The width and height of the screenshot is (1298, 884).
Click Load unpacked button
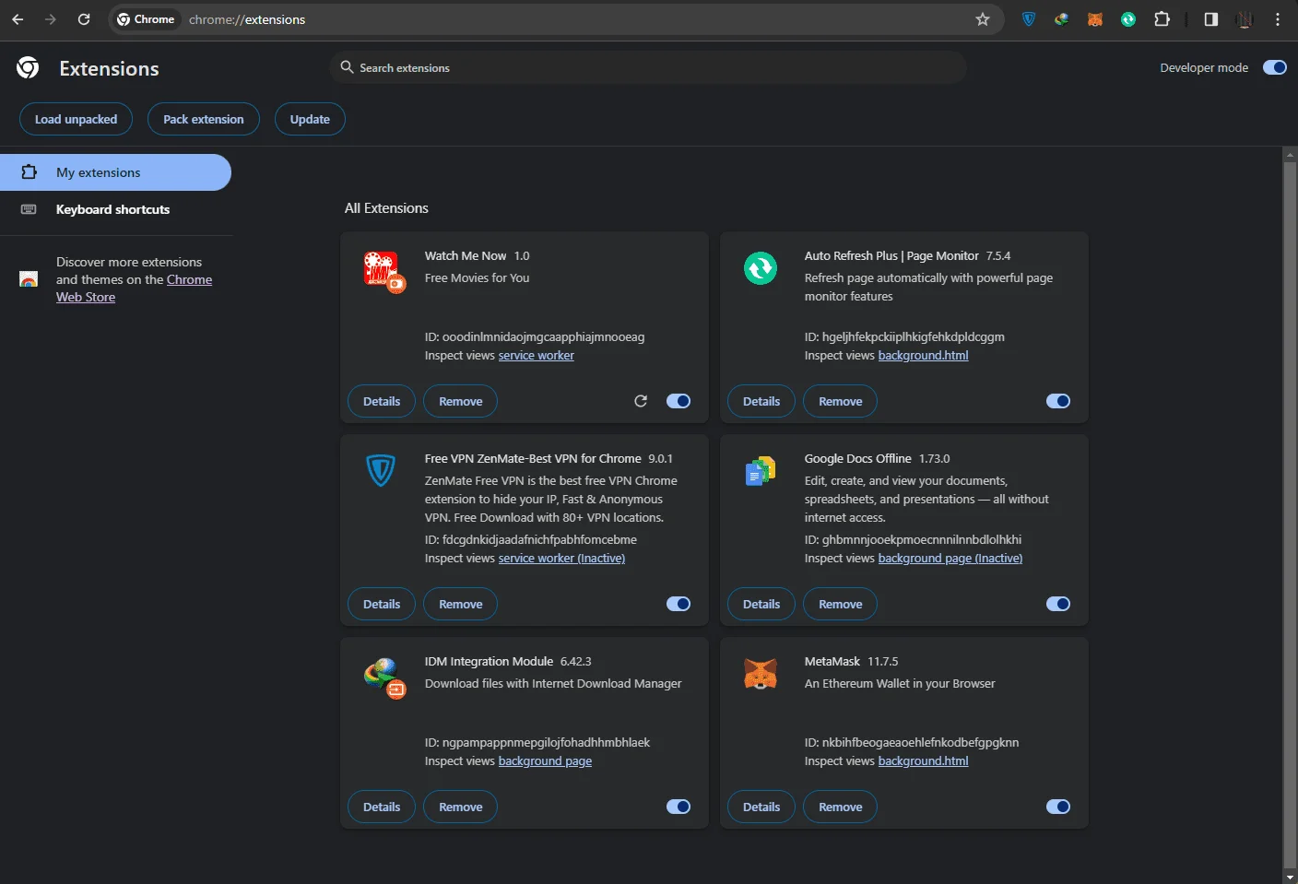point(76,119)
